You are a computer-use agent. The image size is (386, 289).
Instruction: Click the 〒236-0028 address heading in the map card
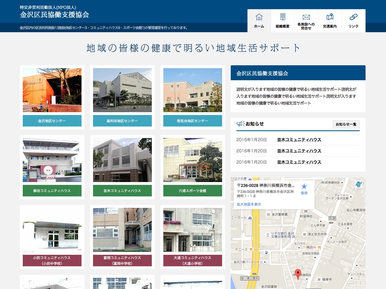coord(266,185)
